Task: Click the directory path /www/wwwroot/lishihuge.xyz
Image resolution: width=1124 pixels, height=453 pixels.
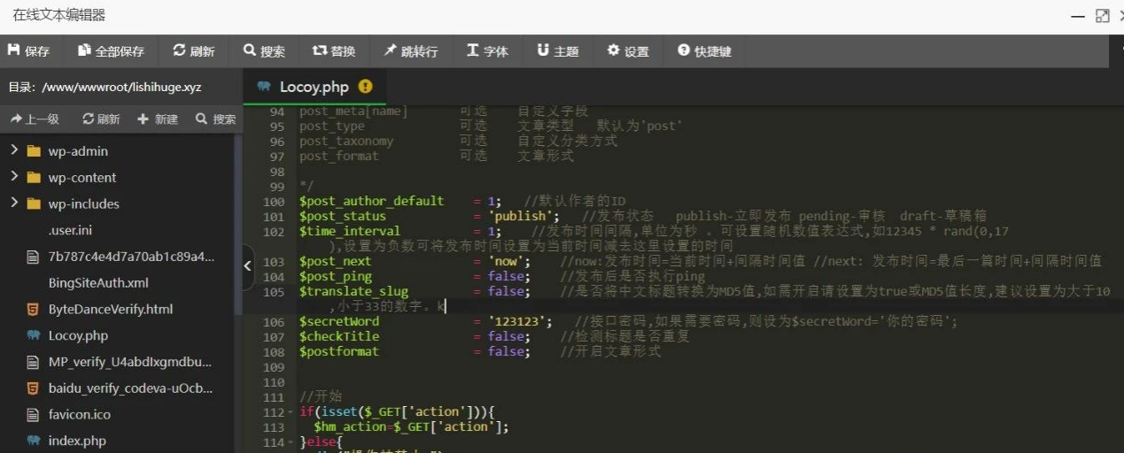Action: (121, 87)
